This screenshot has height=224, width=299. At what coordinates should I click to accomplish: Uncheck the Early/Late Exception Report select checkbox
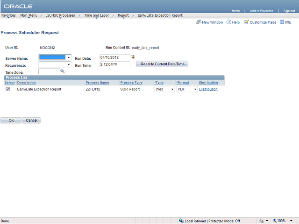click(7, 89)
